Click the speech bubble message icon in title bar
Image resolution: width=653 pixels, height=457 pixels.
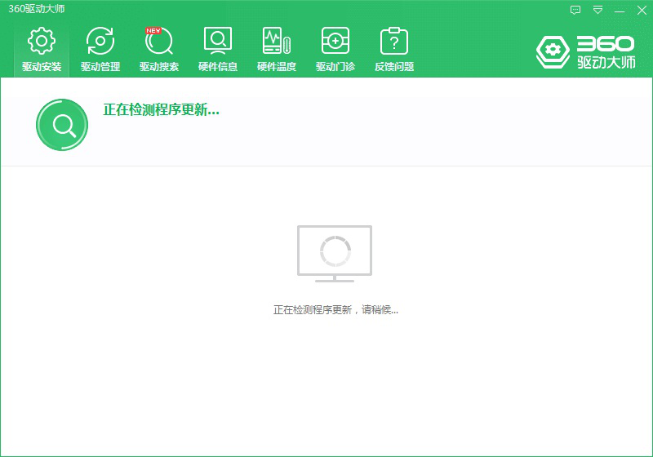coord(575,10)
